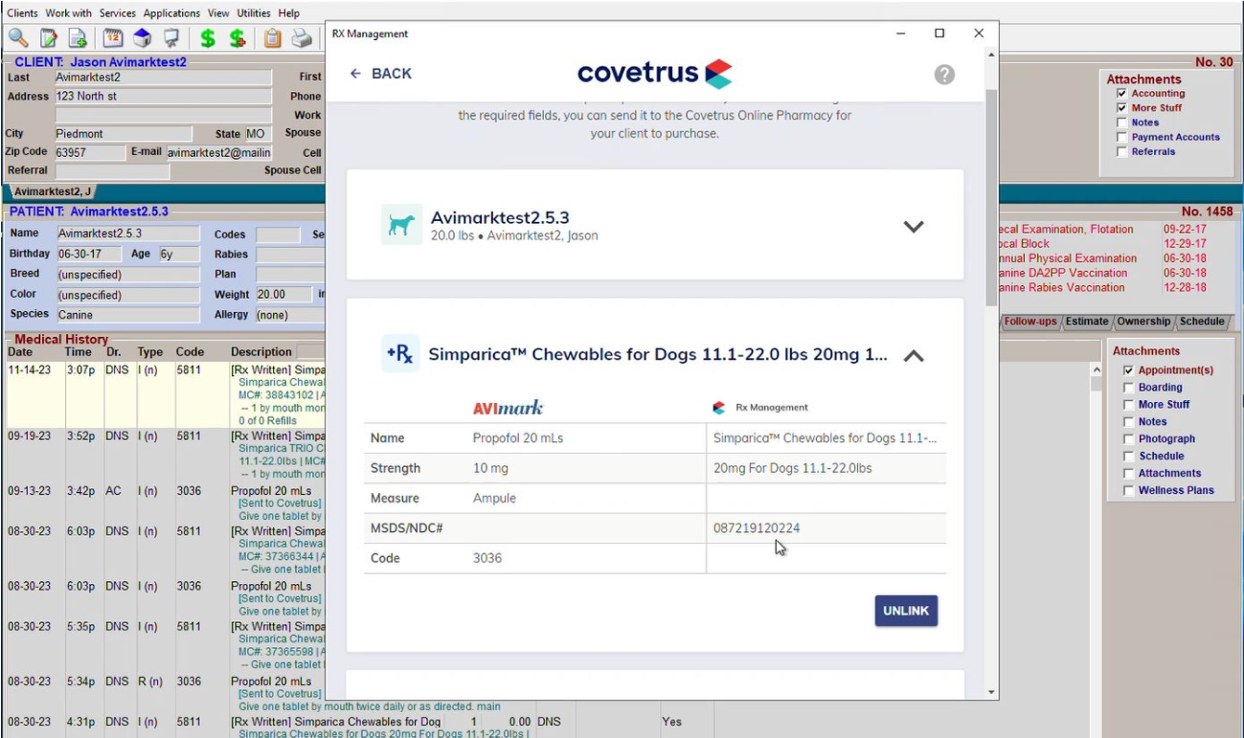Image resolution: width=1244 pixels, height=738 pixels.
Task: Open the Utilities menu
Action: [x=255, y=13]
